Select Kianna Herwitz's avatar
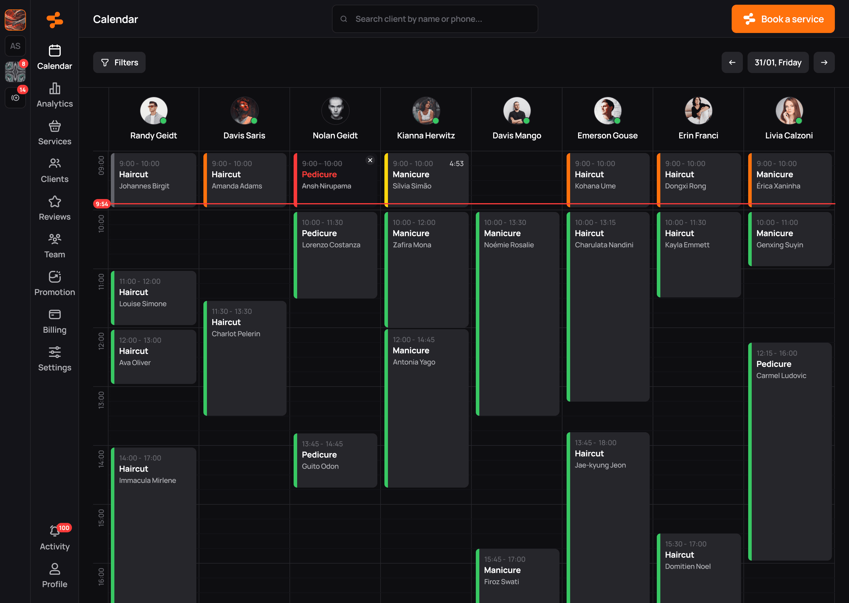Viewport: 849px width, 603px height. 426,111
